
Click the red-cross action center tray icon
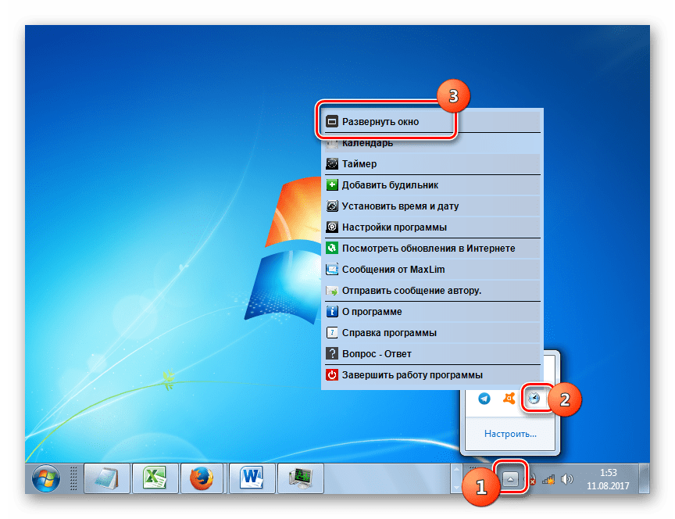[533, 480]
